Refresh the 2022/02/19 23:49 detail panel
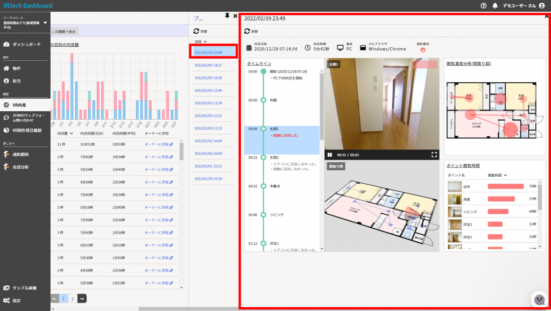The width and height of the screenshot is (551, 311). click(x=247, y=31)
